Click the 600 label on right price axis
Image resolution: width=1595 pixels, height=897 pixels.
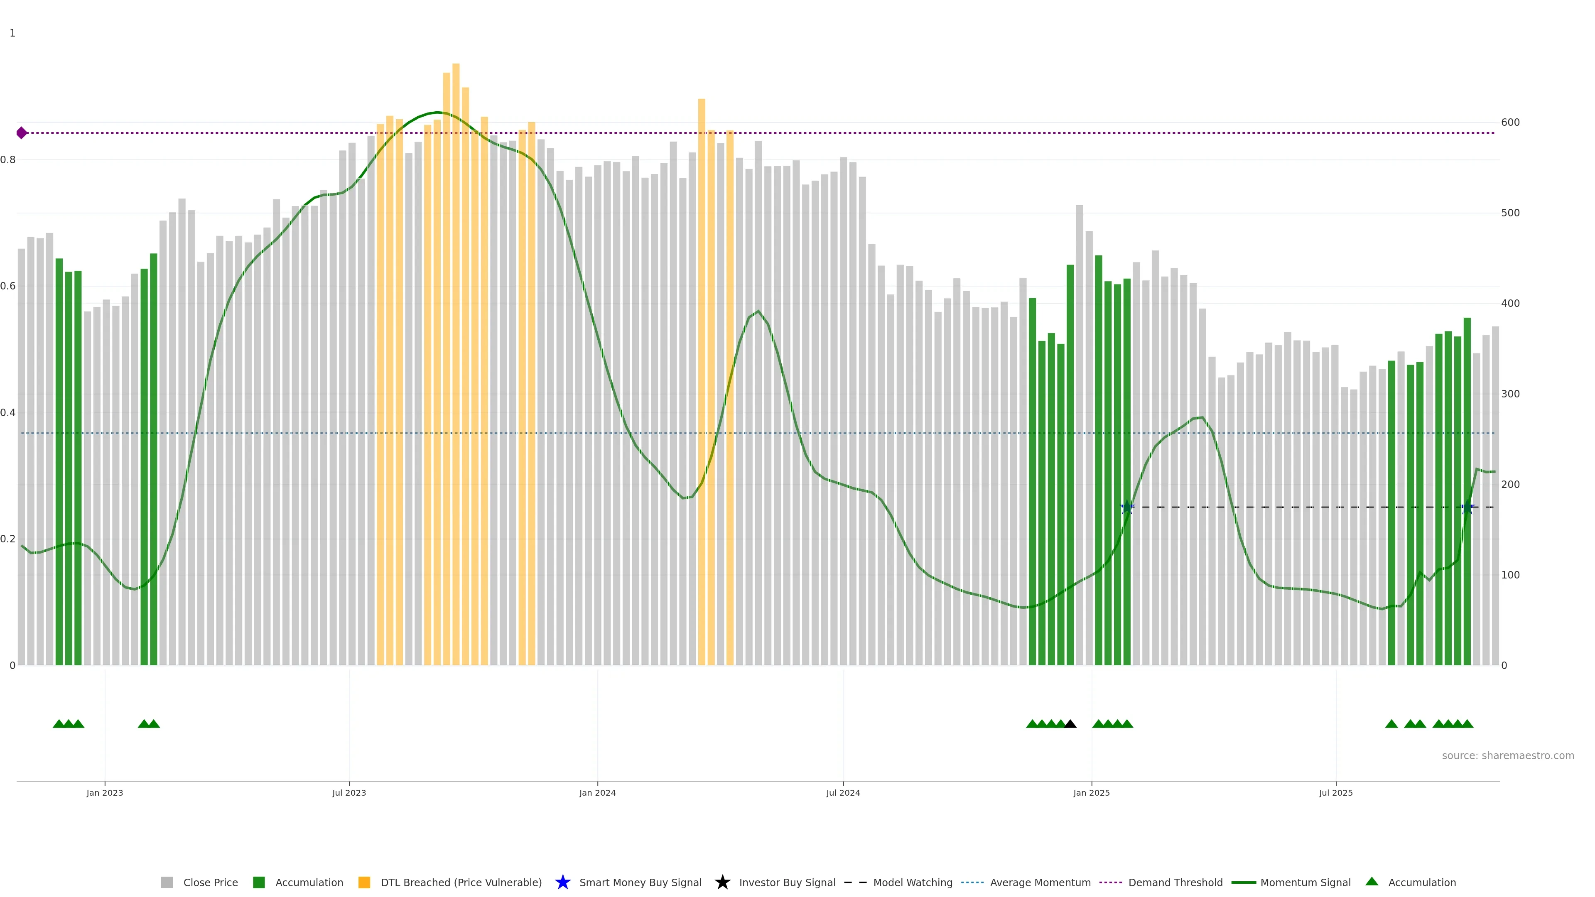tap(1510, 123)
